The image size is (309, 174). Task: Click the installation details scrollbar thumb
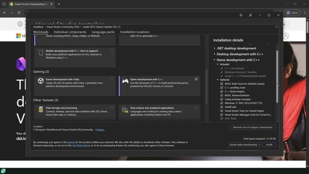click(277, 76)
